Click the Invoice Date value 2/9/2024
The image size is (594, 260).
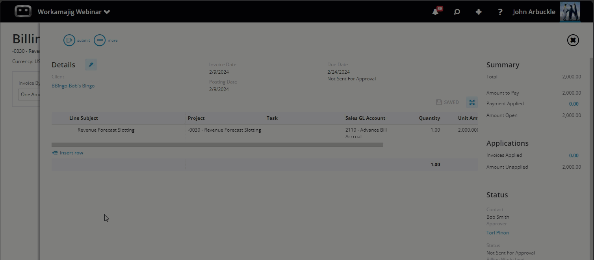pos(219,72)
